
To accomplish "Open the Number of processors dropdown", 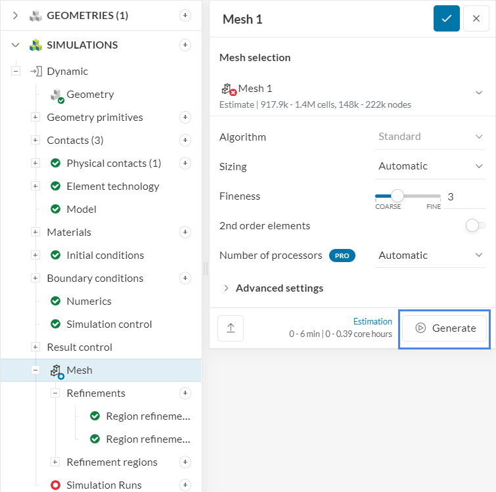I will coord(430,255).
